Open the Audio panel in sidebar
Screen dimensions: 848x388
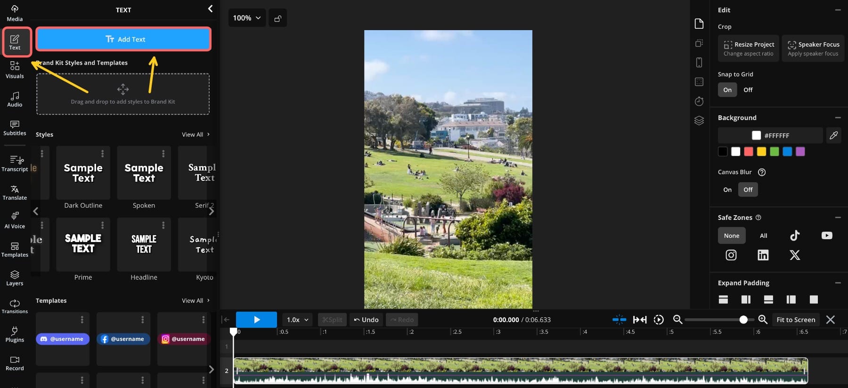(x=15, y=99)
